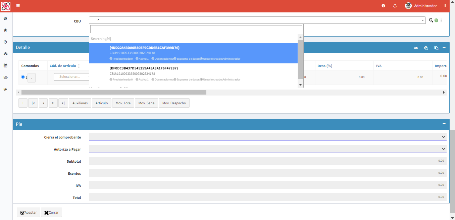Collapse the Pie section
Viewport: 455px width, 220px height.
444,124
